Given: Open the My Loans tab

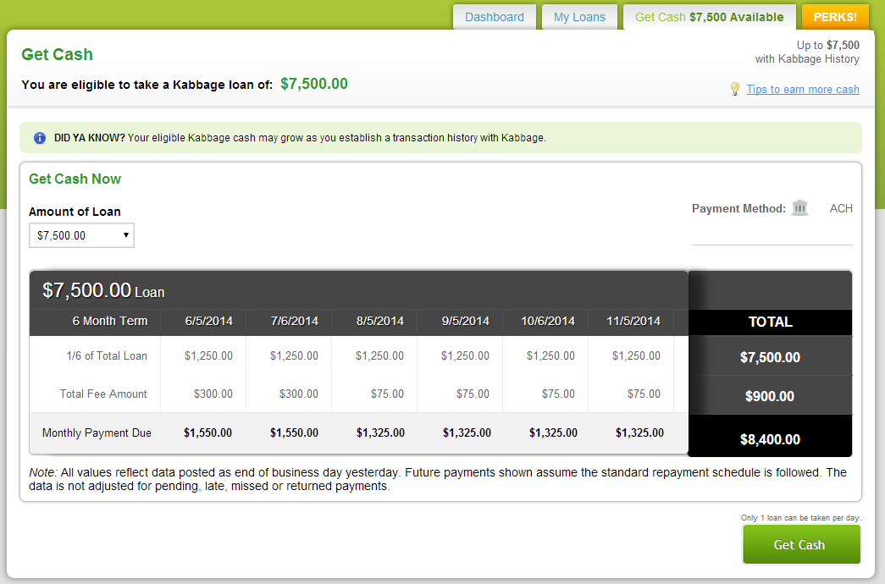Looking at the screenshot, I should [x=579, y=17].
